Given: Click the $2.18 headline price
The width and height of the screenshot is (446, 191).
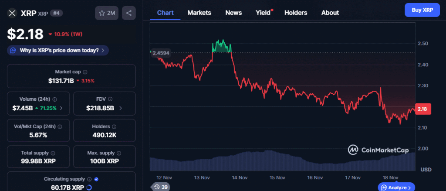Looking at the screenshot, I should [25, 34].
